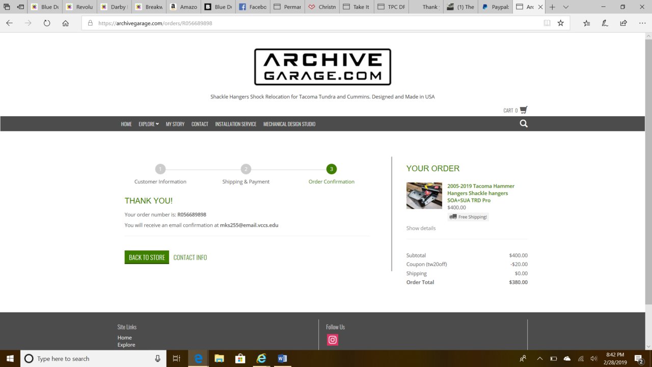This screenshot has height=367, width=652.
Task: Open INSTALLATION SERVICE page
Action: point(236,124)
